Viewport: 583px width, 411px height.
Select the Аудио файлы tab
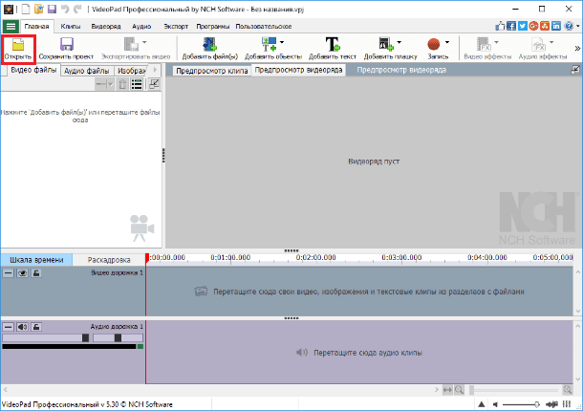(x=87, y=71)
